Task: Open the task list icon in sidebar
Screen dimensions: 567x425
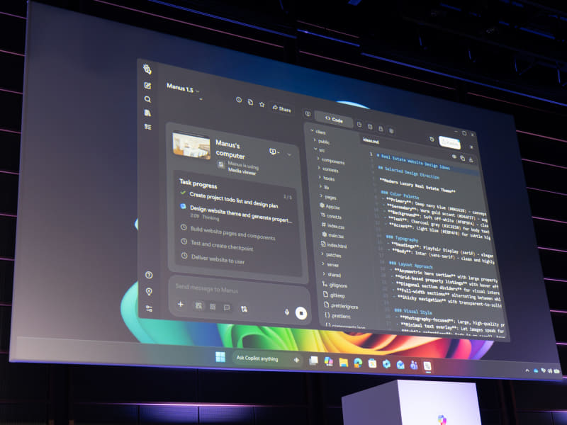Action: click(148, 127)
